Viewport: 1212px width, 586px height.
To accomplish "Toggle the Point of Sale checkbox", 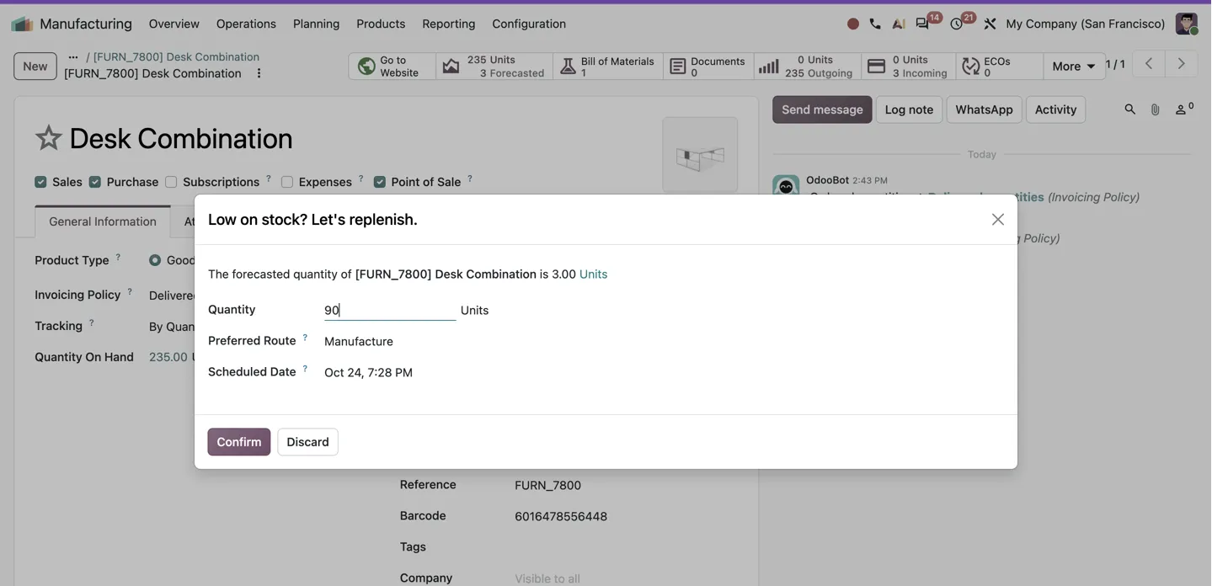I will (380, 182).
